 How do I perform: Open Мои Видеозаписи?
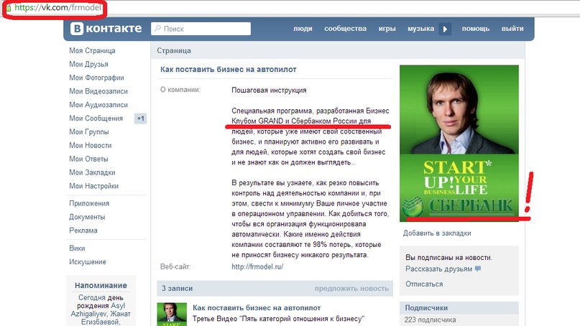(98, 91)
